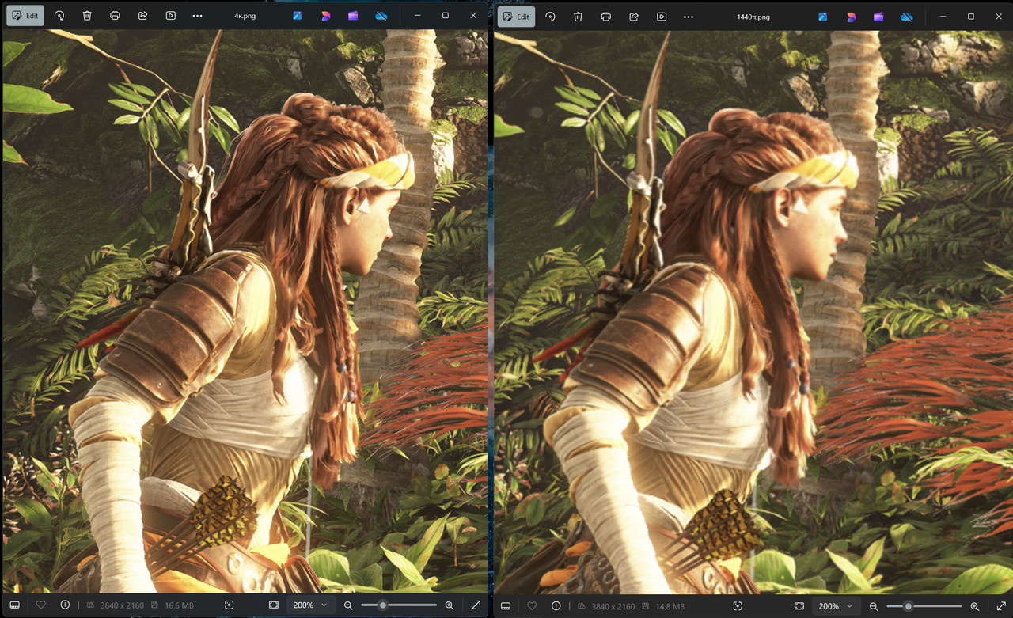The width and height of the screenshot is (1013, 618).
Task: Rotate the image in 4к.png window
Action: [x=59, y=16]
